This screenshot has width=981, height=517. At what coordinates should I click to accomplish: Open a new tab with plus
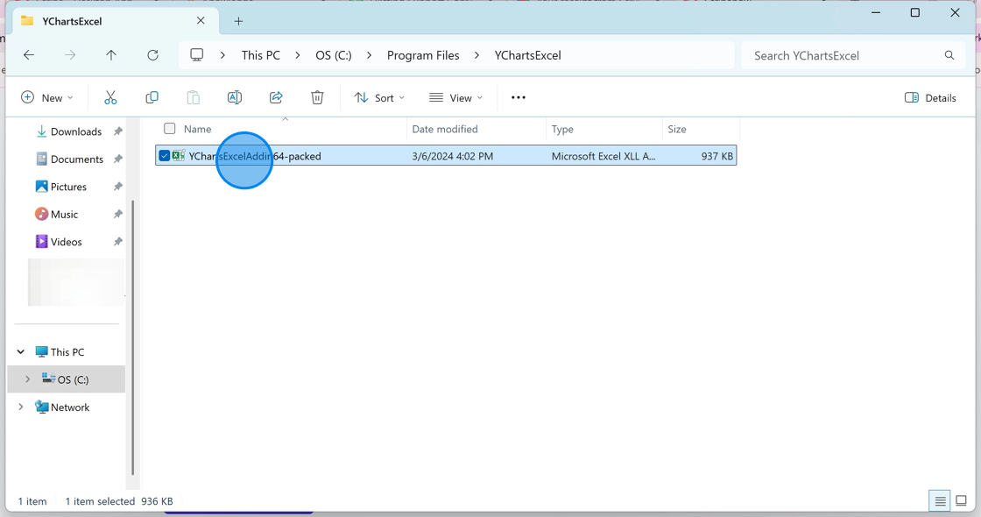pos(238,21)
